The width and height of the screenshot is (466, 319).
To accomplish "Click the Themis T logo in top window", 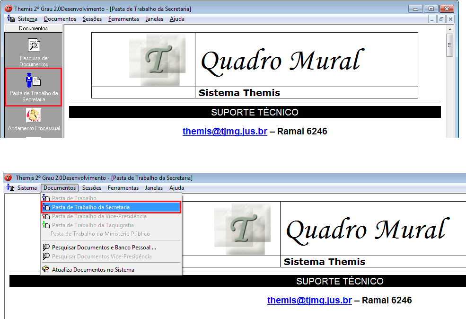I will [x=158, y=60].
